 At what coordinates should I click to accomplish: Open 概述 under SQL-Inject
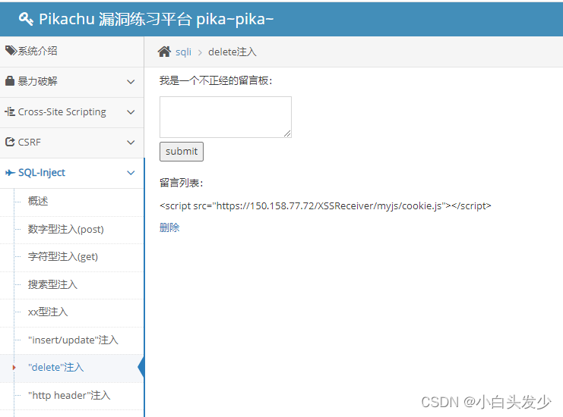click(x=72, y=202)
